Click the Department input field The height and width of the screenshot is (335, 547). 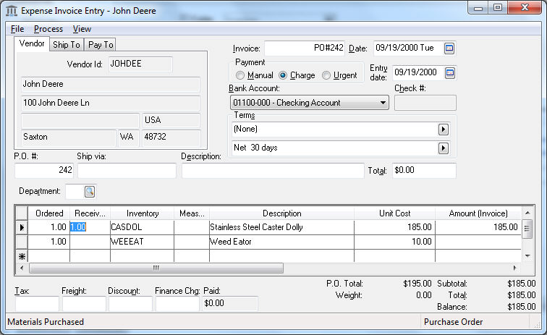coord(75,191)
